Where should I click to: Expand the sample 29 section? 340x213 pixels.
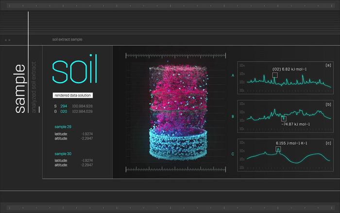coord(63,127)
